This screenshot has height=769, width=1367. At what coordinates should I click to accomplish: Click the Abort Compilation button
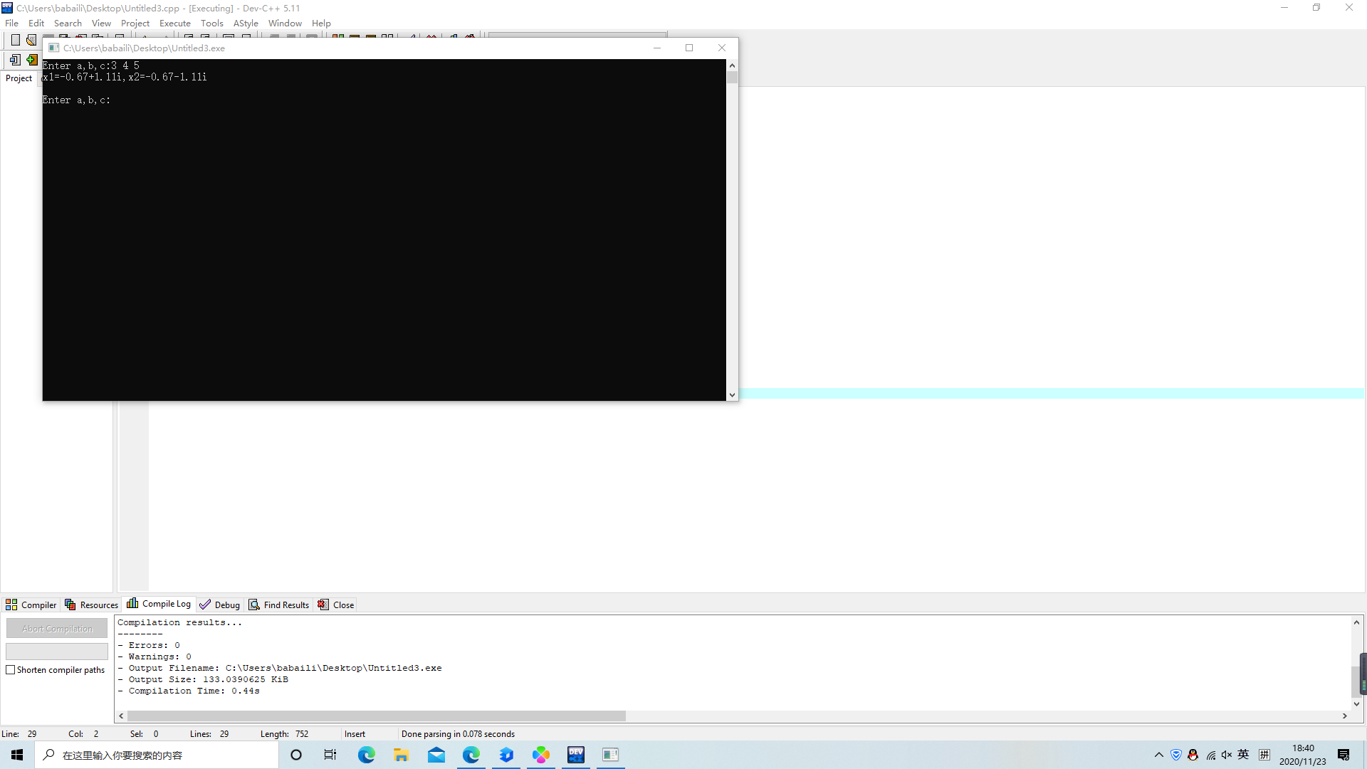(57, 629)
